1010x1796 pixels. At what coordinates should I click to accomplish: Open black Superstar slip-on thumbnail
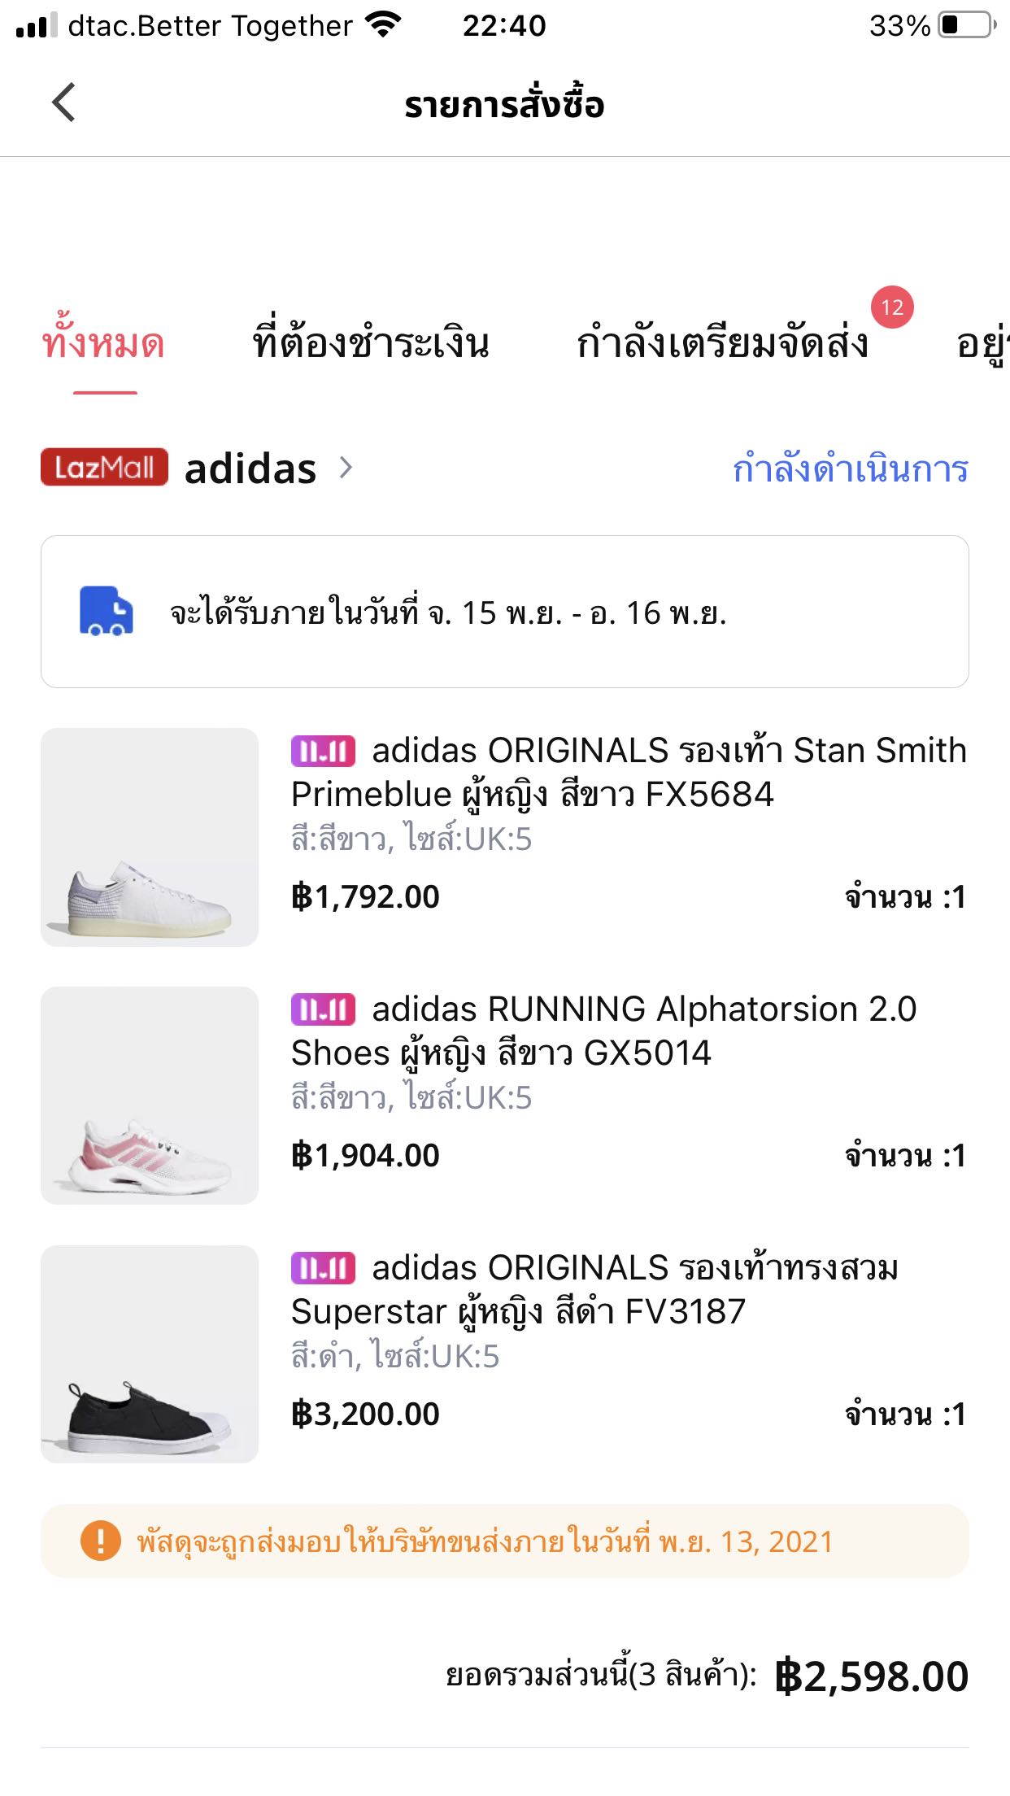tap(150, 1354)
